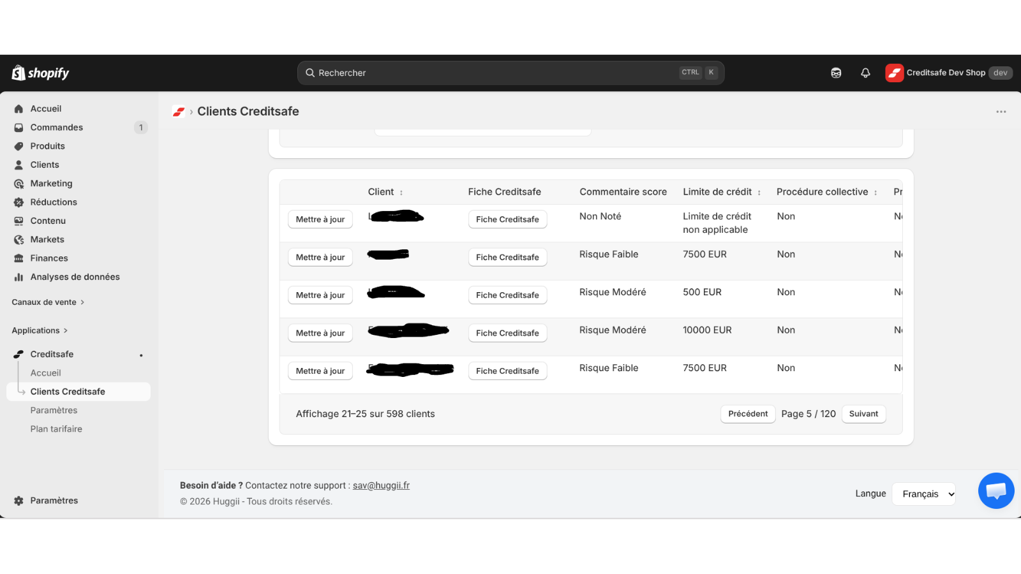This screenshot has width=1021, height=574.
Task: Open the blue chat support bubble
Action: [x=996, y=490]
